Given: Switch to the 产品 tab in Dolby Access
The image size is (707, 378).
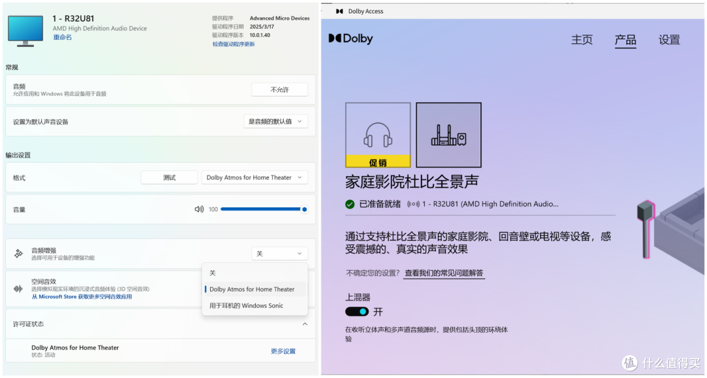Looking at the screenshot, I should (x=625, y=40).
